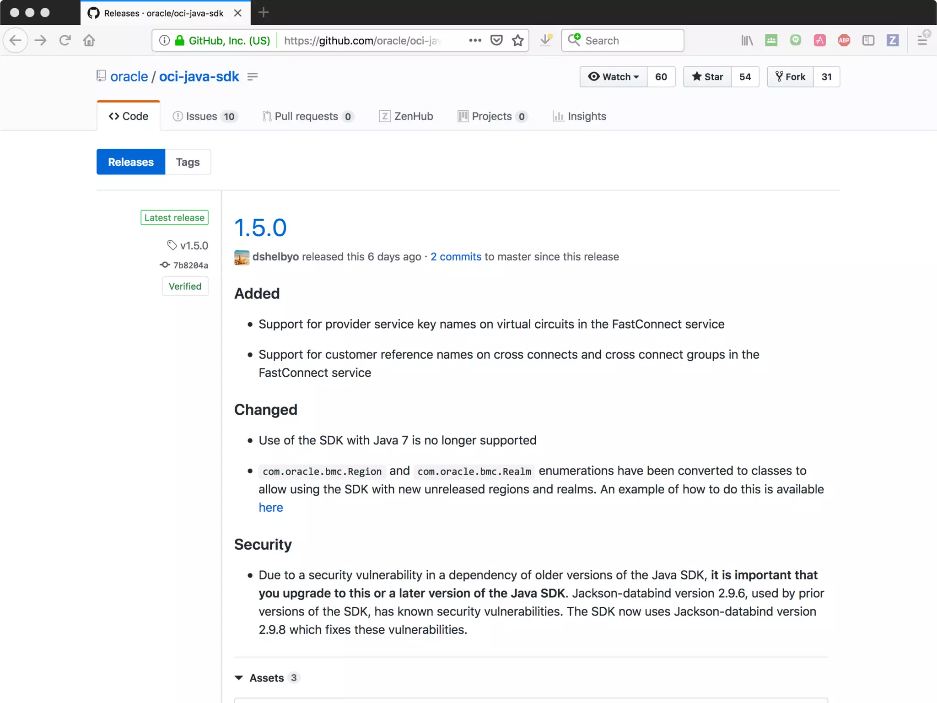
Task: Click the browser reload icon
Action: [x=65, y=40]
